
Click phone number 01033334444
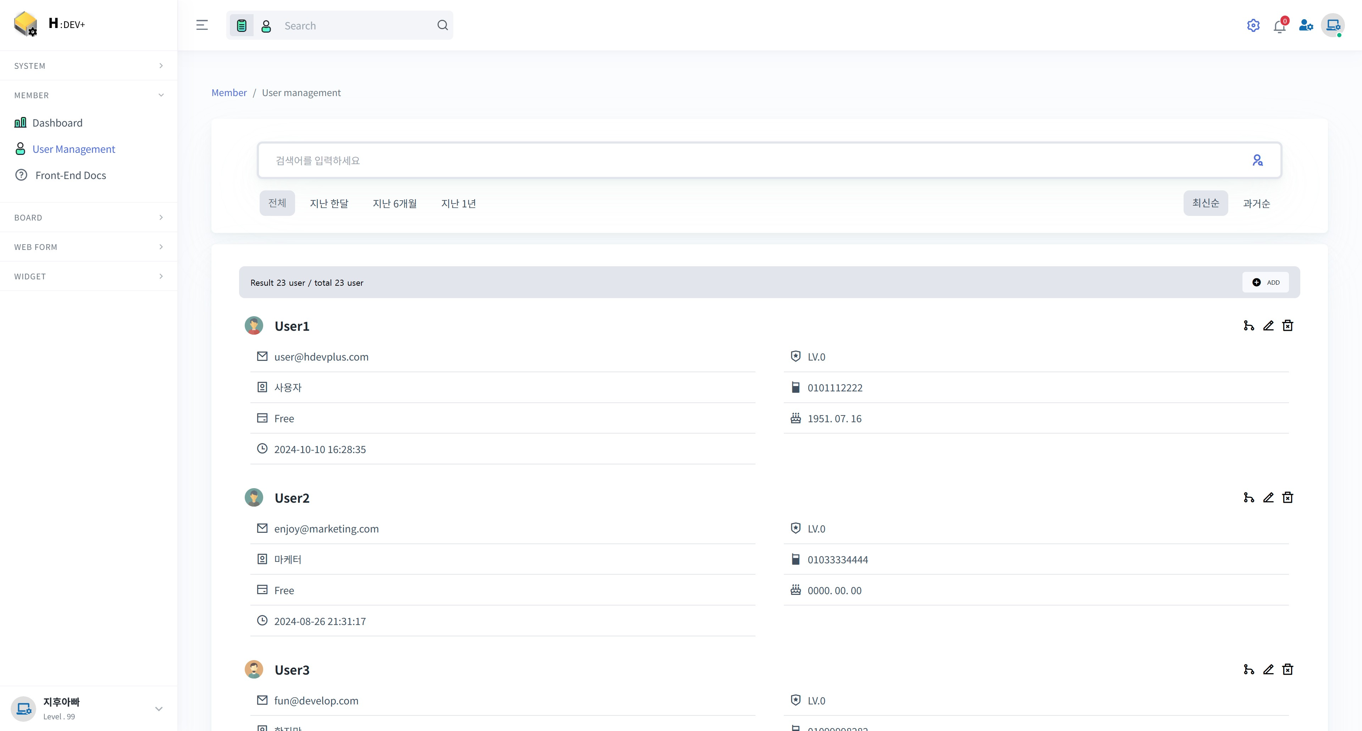pyautogui.click(x=837, y=559)
